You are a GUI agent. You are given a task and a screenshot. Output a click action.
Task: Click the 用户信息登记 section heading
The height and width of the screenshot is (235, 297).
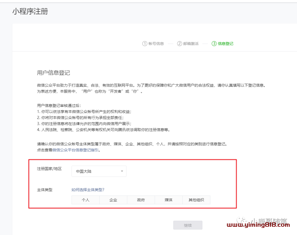[53, 73]
